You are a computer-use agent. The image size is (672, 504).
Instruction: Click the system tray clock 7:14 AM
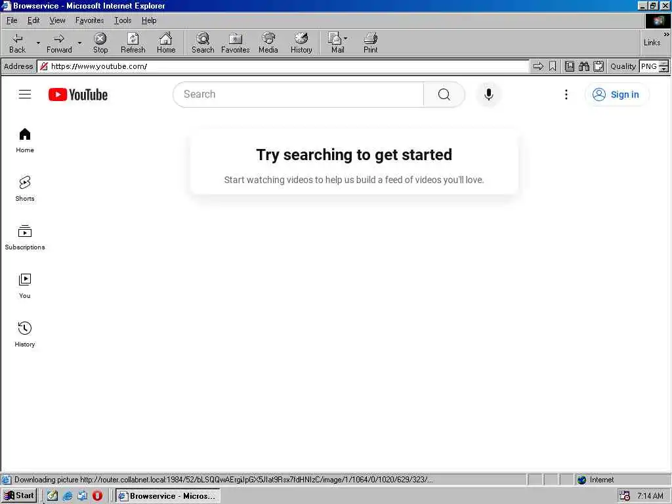[650, 496]
